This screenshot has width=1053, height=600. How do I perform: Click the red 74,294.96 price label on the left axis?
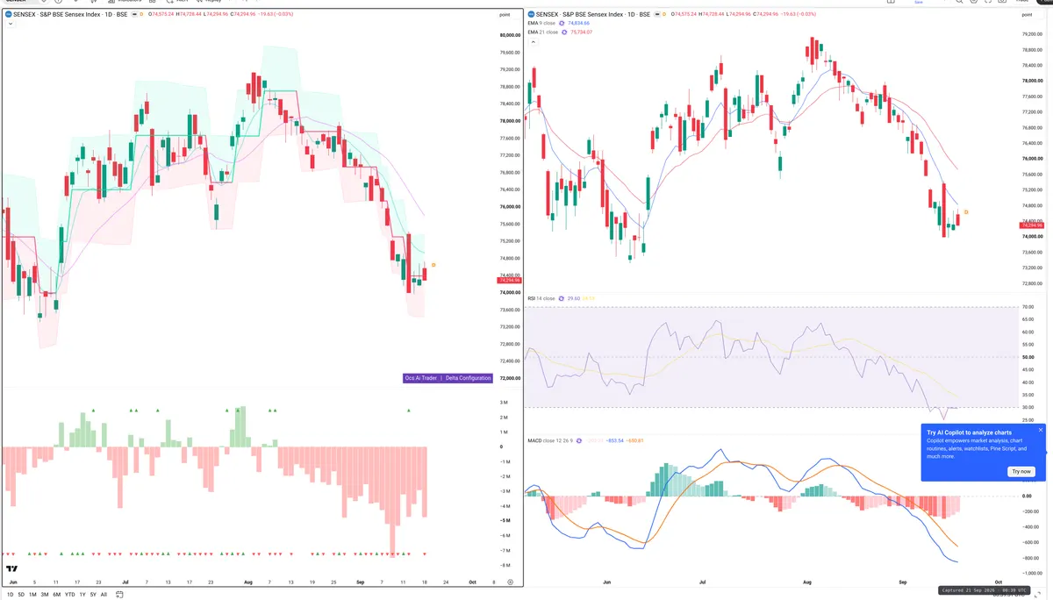[x=510, y=280]
